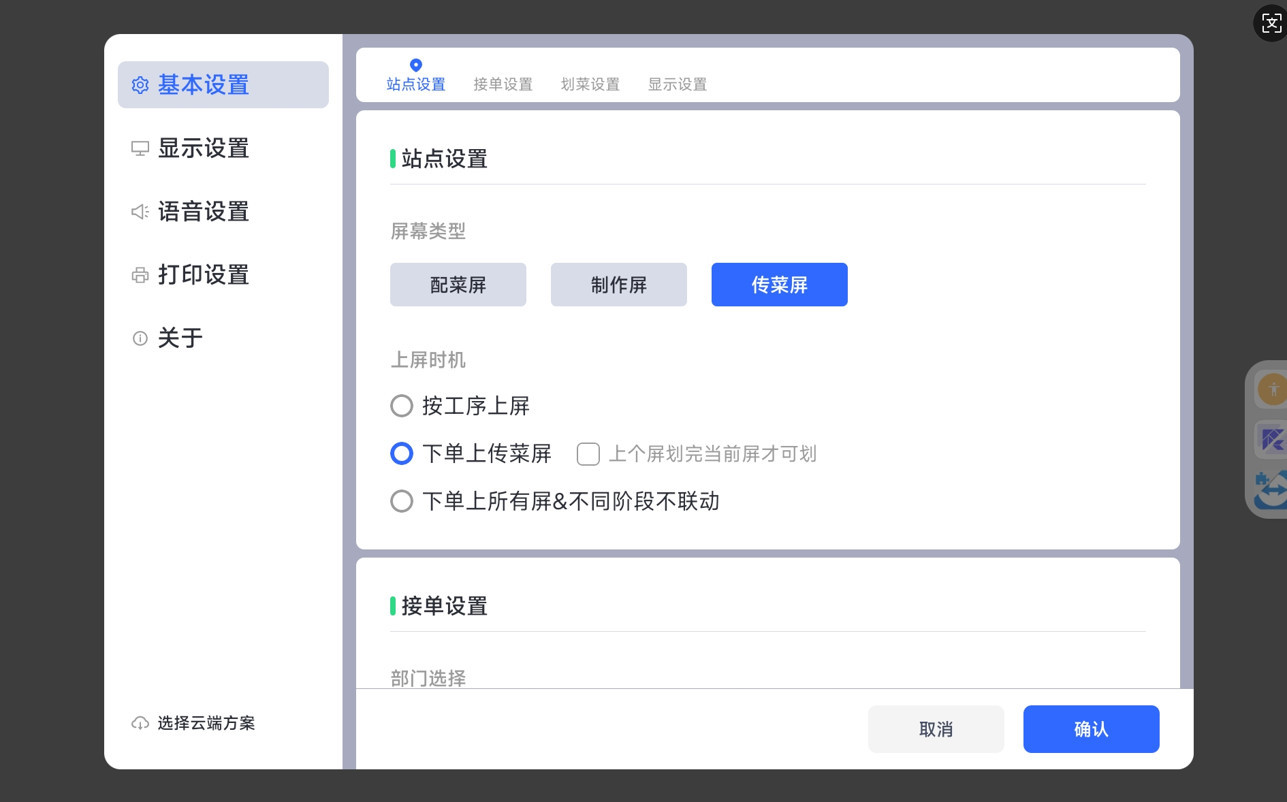Select 下单上所有屏&不同阶段不联动 radio option
1287x802 pixels.
[x=402, y=502]
